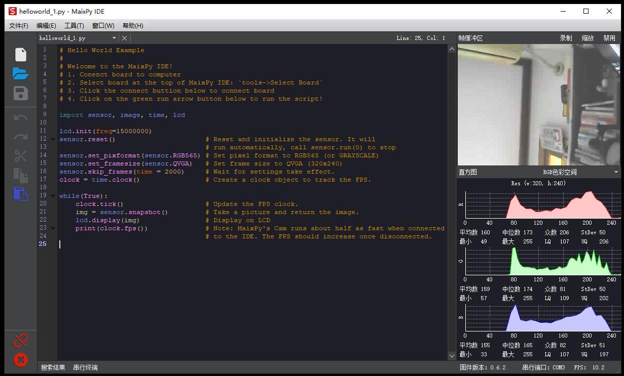Click the Line: 25, Col: 1 indicator
The height and width of the screenshot is (376, 624).
(421, 38)
